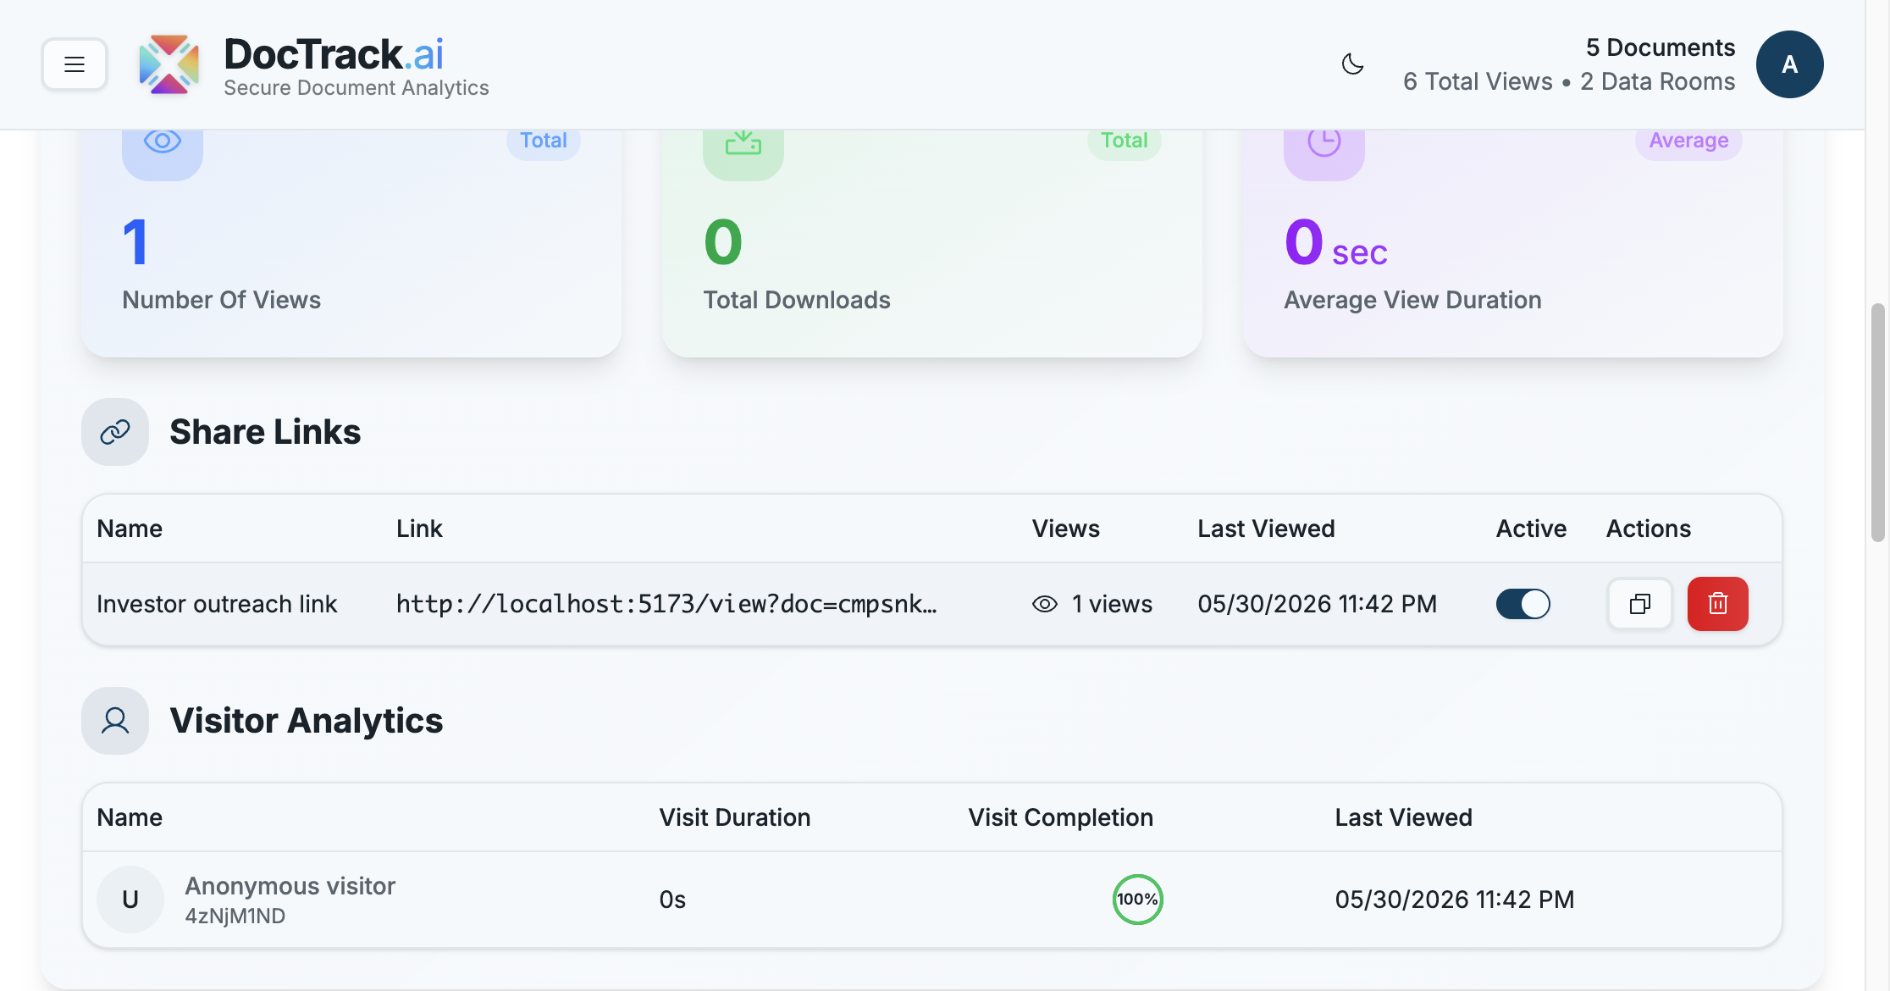This screenshot has width=1890, height=991.
Task: Click the Average badge on duration card
Action: pyautogui.click(x=1688, y=141)
